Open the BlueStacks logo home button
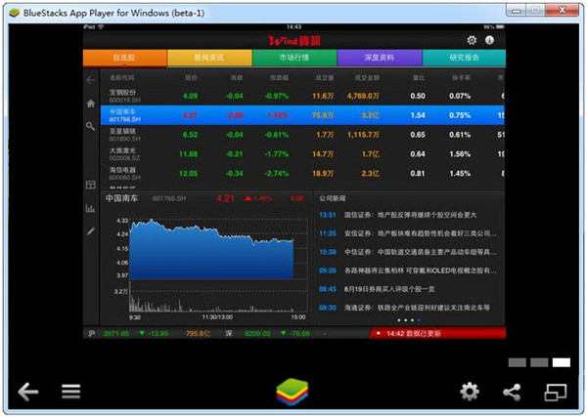The image size is (587, 417). (x=293, y=392)
